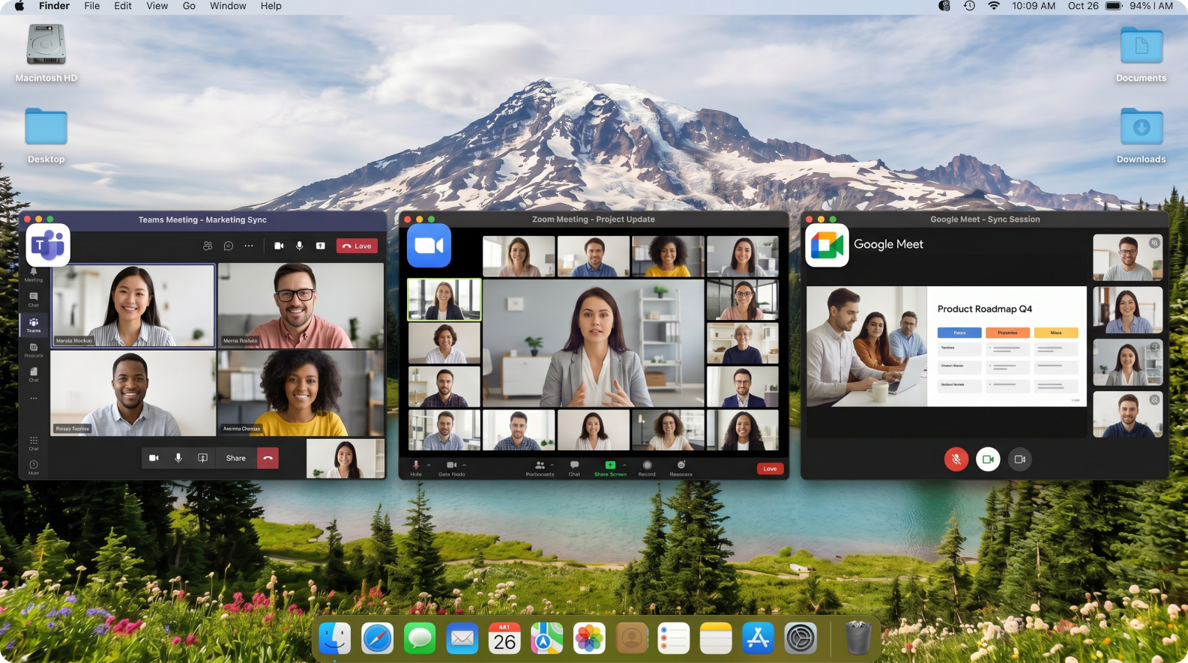
Task: Click the Teams app logo
Action: (x=48, y=245)
